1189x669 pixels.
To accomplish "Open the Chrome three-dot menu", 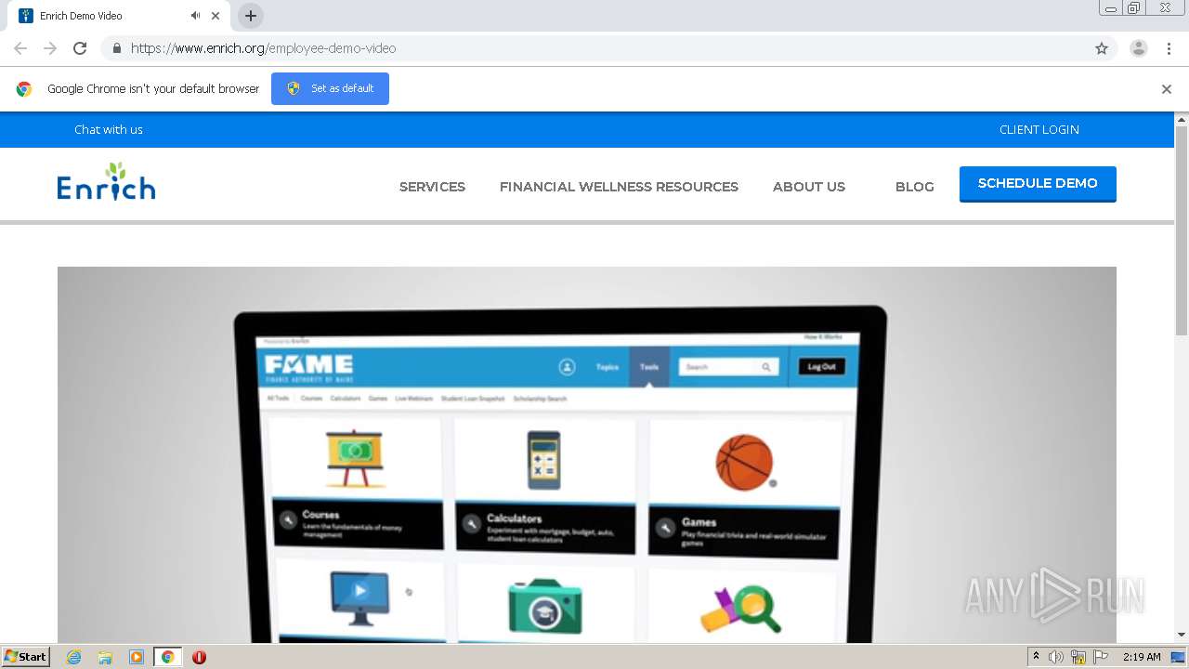I will point(1169,48).
